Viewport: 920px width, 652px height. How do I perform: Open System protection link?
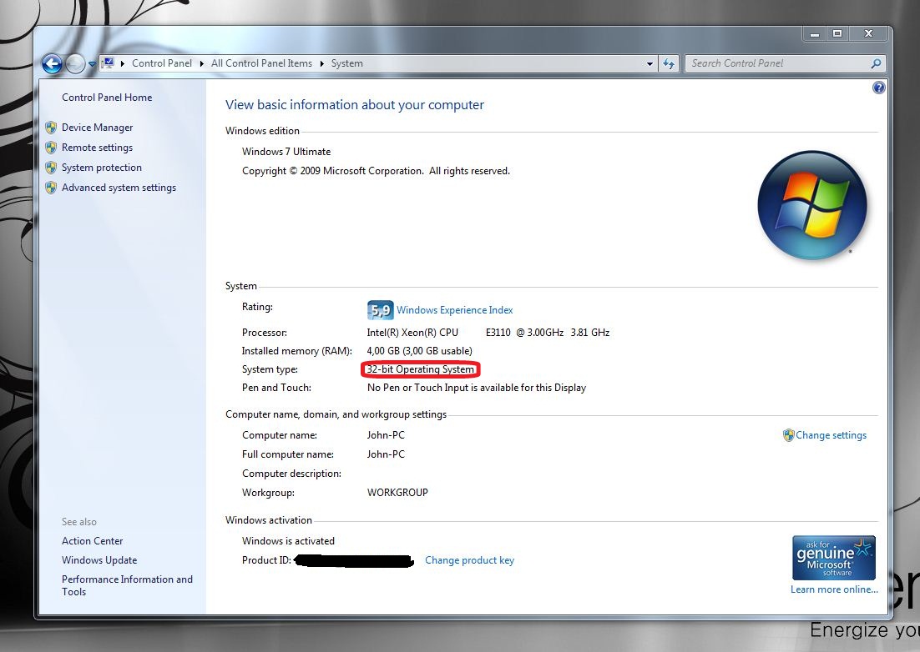[x=102, y=168]
